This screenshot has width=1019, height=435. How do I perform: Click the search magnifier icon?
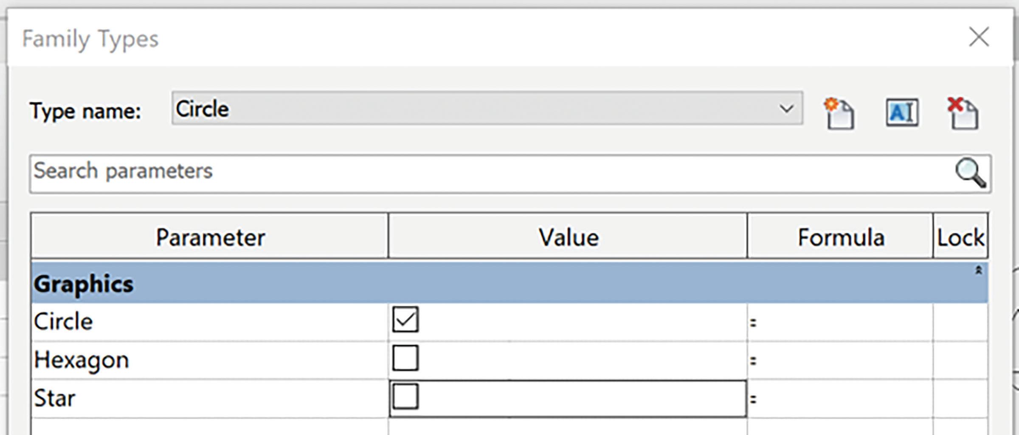point(970,173)
